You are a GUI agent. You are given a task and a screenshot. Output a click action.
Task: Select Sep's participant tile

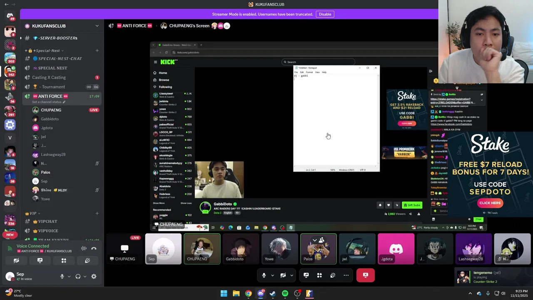tap(163, 249)
